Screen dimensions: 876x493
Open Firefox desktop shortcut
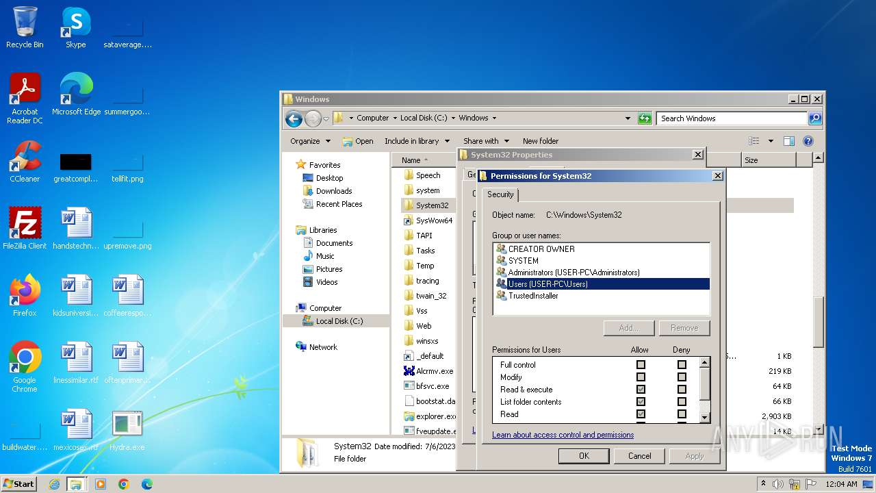tap(25, 296)
